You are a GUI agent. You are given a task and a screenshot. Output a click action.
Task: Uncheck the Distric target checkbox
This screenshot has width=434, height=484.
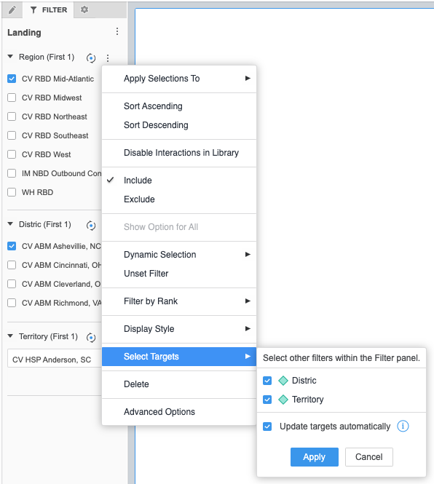coord(267,381)
